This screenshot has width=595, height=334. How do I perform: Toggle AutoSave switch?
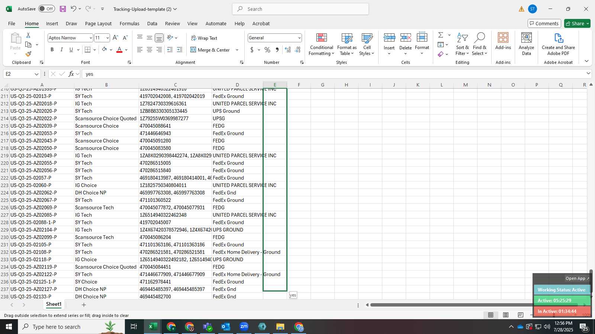[x=46, y=9]
